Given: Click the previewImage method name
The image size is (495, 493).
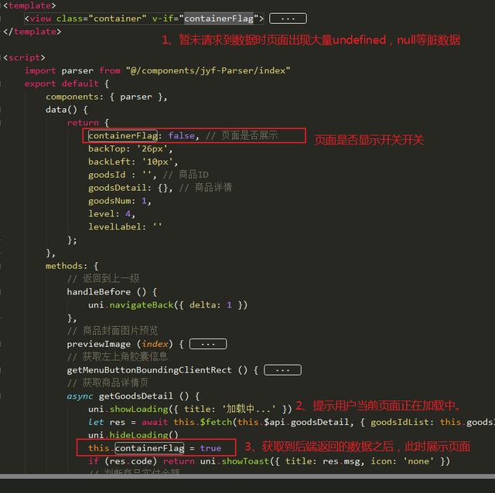Looking at the screenshot, I should point(98,344).
